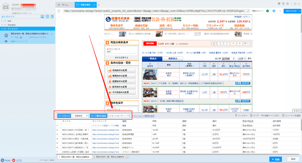Open a new tab with plus button
Image resolution: width=302 pixels, height=163 pixels.
click(x=99, y=5)
